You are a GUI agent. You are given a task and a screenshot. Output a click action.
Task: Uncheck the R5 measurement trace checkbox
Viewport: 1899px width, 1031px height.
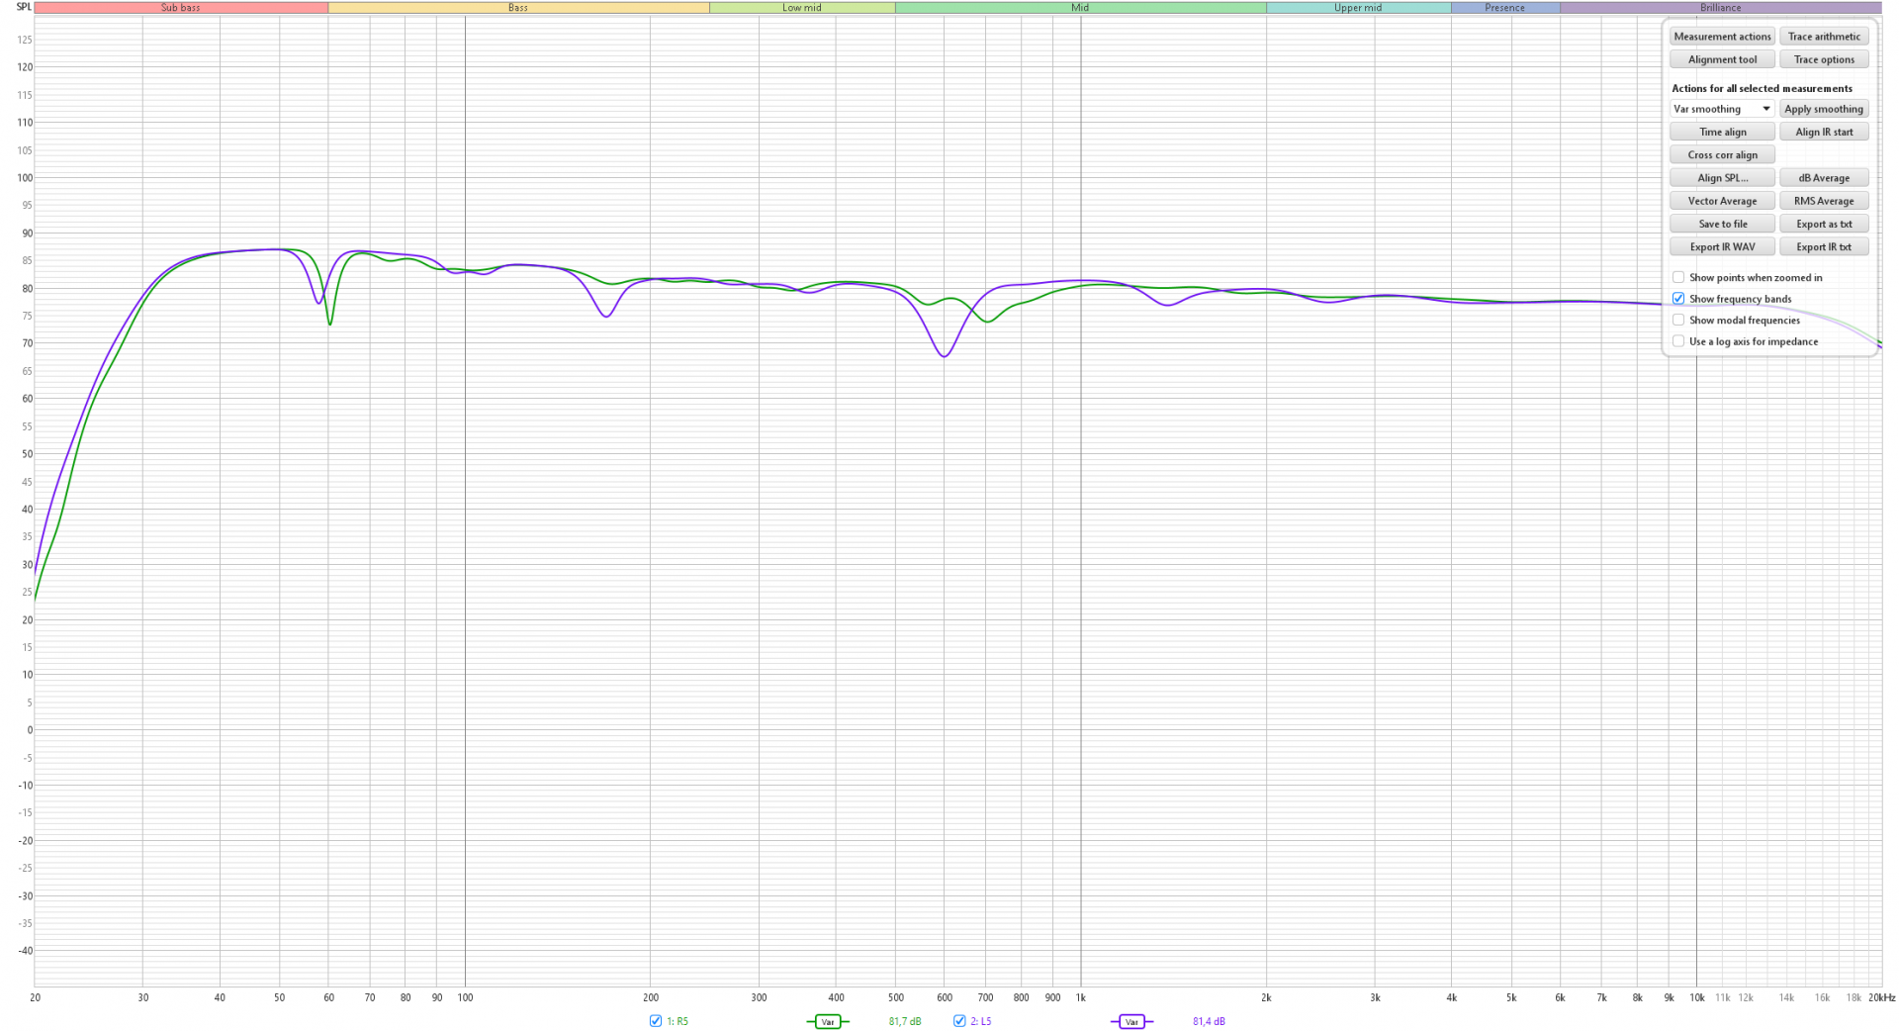click(x=656, y=1021)
